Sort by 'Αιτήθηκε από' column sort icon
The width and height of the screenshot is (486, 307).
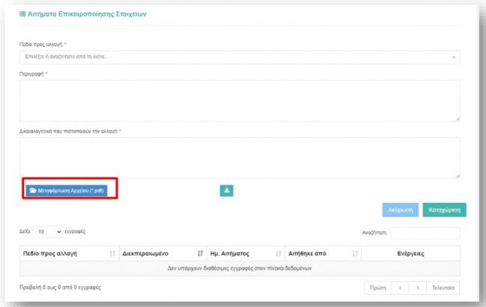tap(355, 254)
